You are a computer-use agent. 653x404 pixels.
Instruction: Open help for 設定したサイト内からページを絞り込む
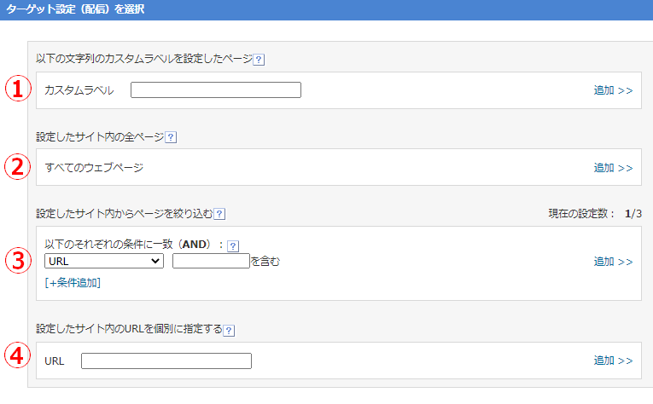(219, 214)
